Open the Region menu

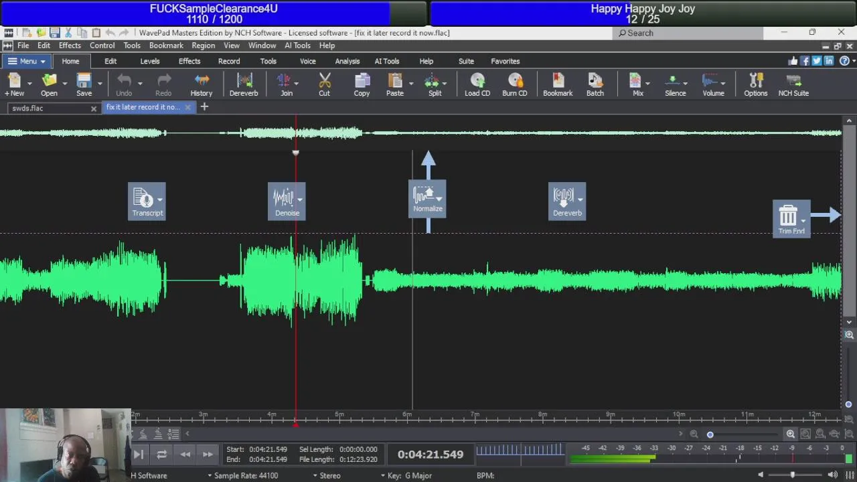pyautogui.click(x=203, y=46)
